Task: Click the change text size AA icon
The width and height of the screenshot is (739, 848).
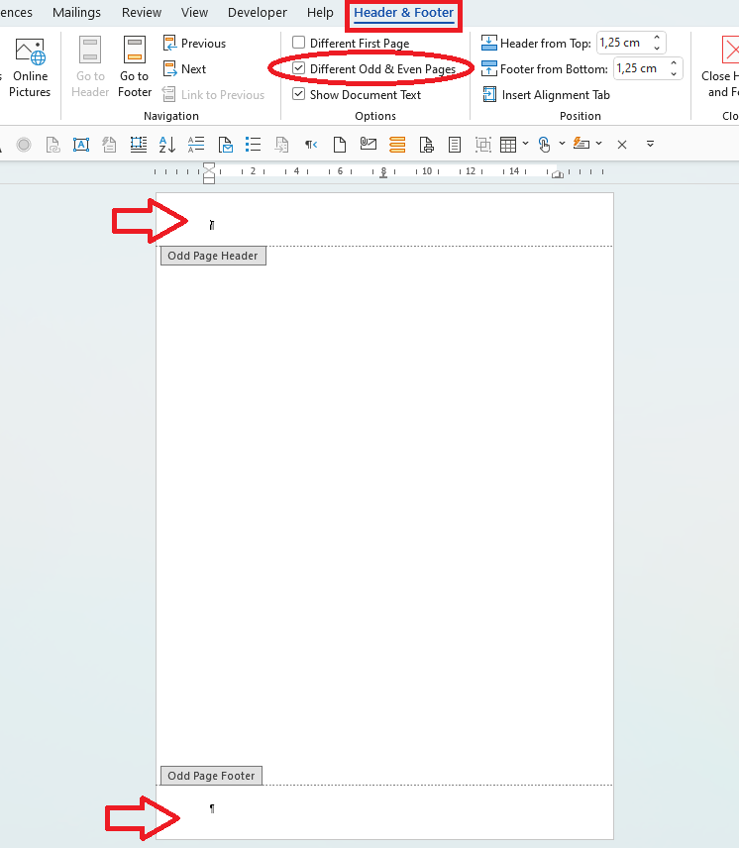Action: [196, 145]
